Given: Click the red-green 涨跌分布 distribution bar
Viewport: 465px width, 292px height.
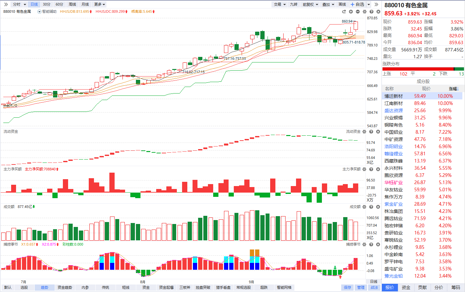Looking at the screenshot, I should click(x=423, y=69).
